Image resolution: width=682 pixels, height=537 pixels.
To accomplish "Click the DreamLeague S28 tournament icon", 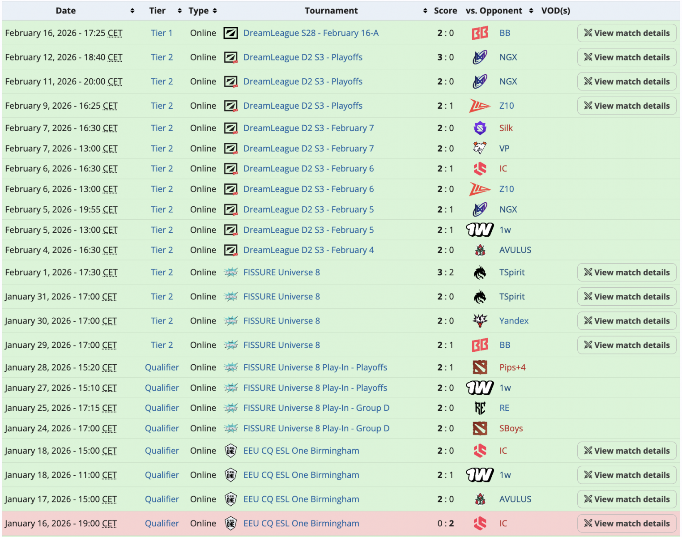I will click(231, 33).
